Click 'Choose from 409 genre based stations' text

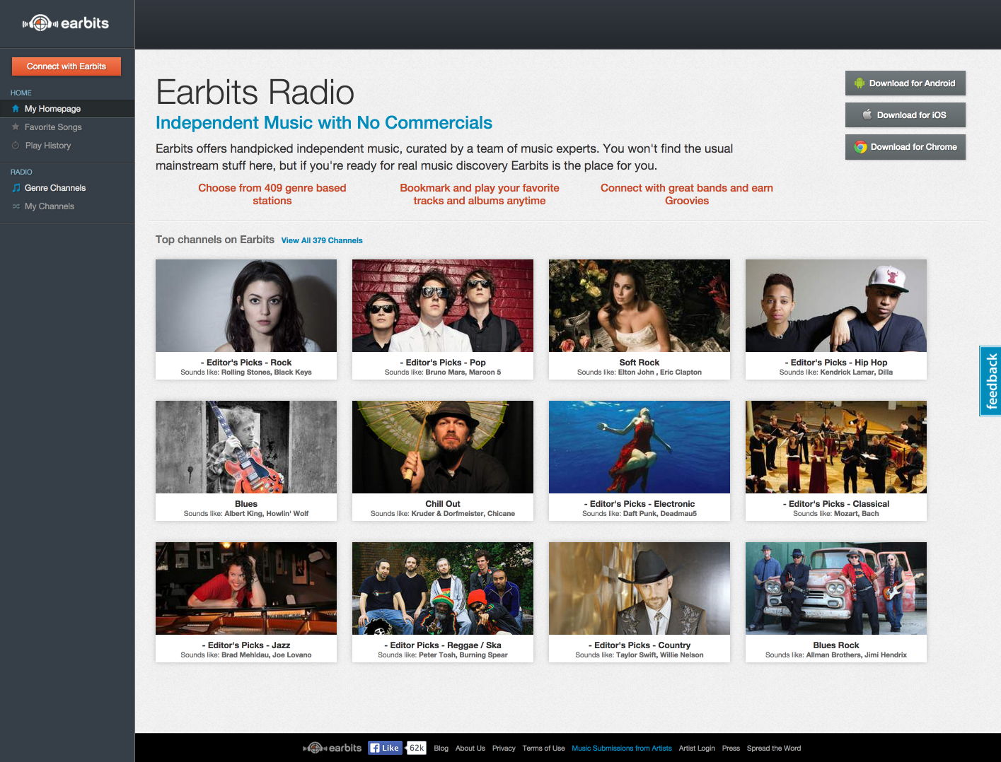click(272, 194)
